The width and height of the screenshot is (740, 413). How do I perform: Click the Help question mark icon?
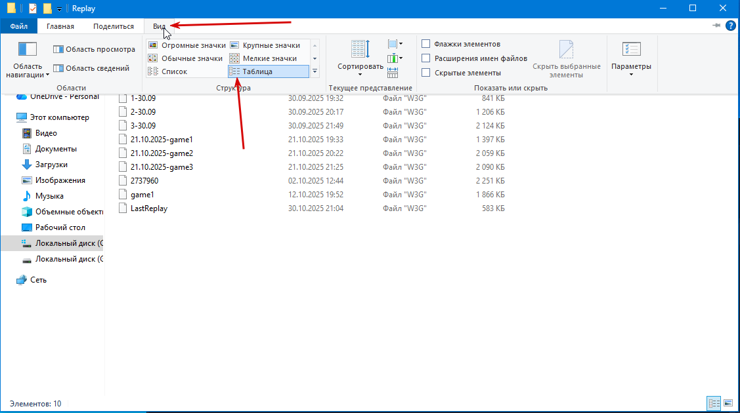coord(731,26)
